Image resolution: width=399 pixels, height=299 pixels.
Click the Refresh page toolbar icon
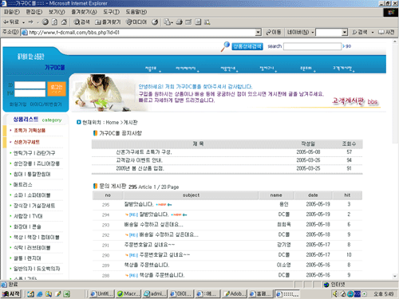click(x=54, y=22)
